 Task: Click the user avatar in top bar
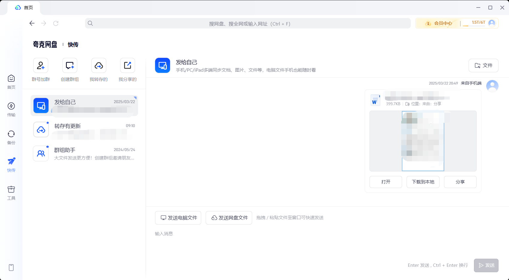(x=492, y=23)
